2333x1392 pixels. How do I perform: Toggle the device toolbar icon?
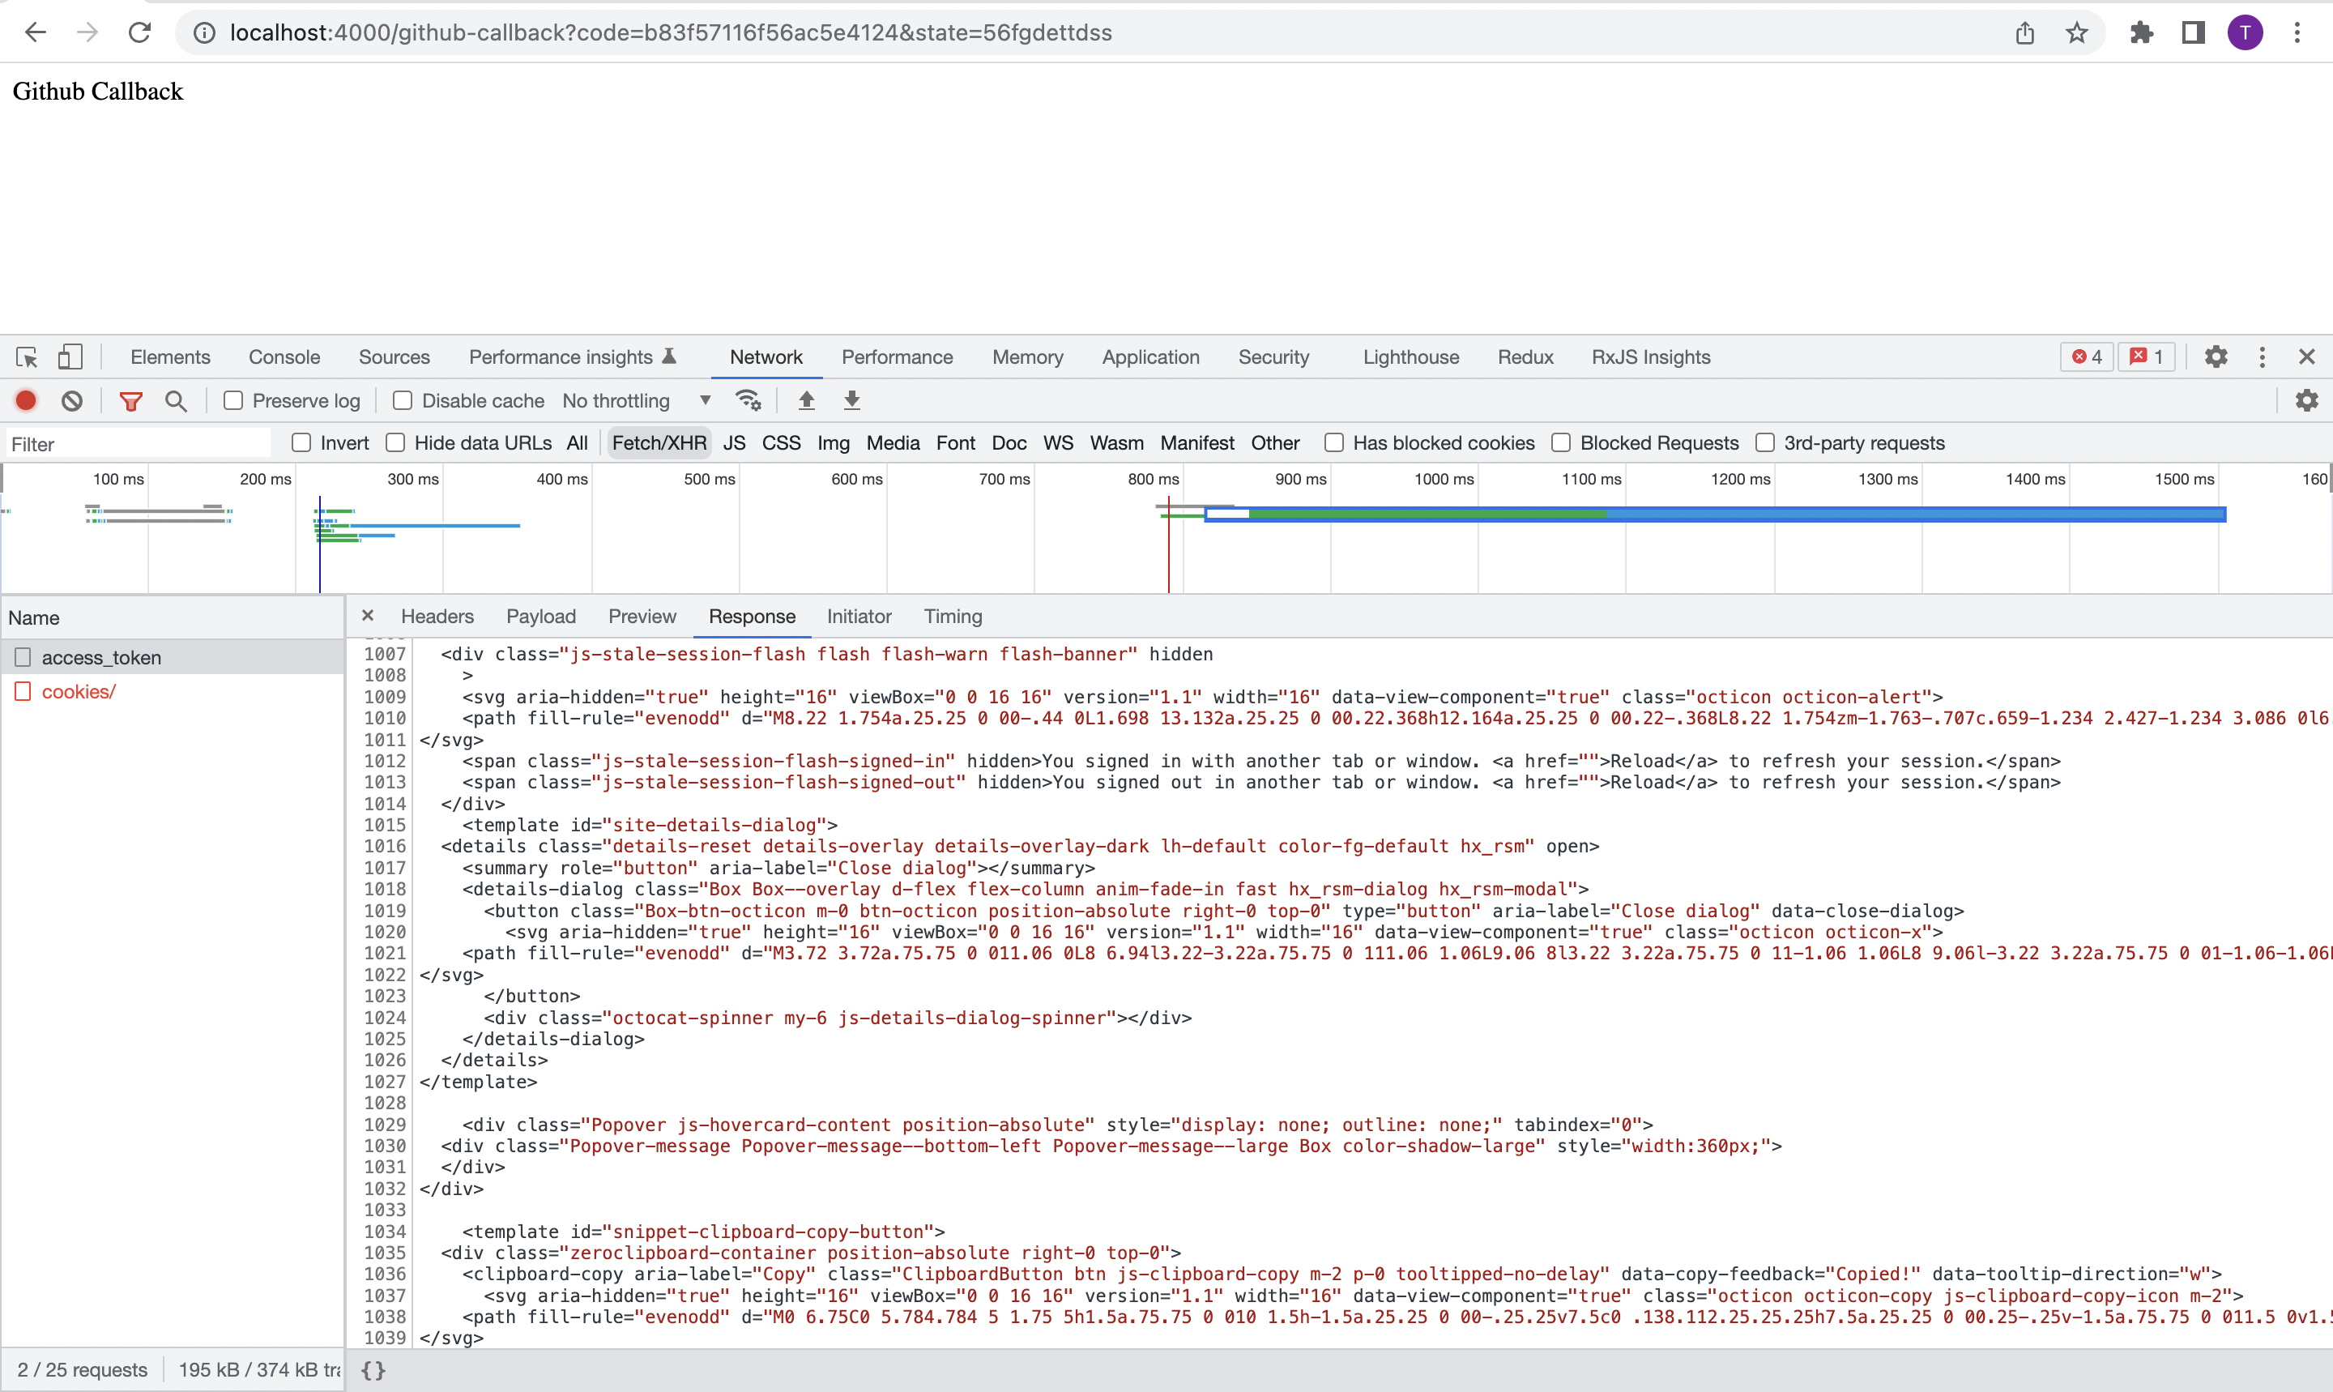[x=70, y=357]
